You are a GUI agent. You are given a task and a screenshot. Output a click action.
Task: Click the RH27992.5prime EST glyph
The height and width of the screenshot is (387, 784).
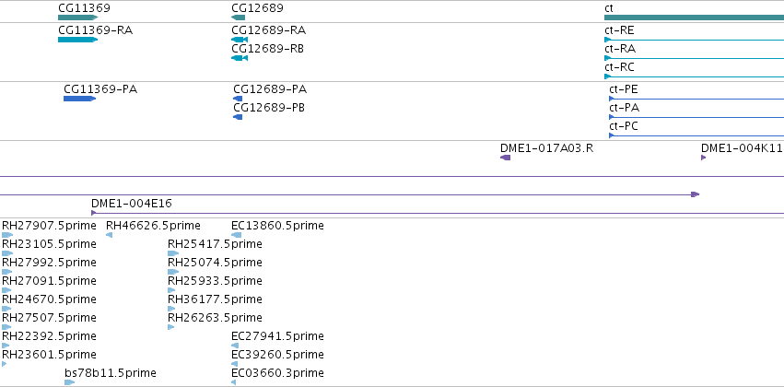click(x=7, y=272)
